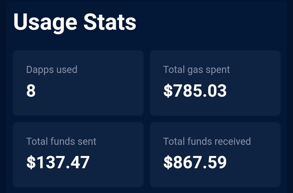Click the $785.03 gas amount
The width and height of the screenshot is (293, 193).
195,91
